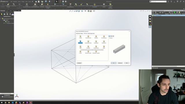Click the Einsteiger button in the dialog
This screenshot has height=104, width=185.
[x=79, y=63]
